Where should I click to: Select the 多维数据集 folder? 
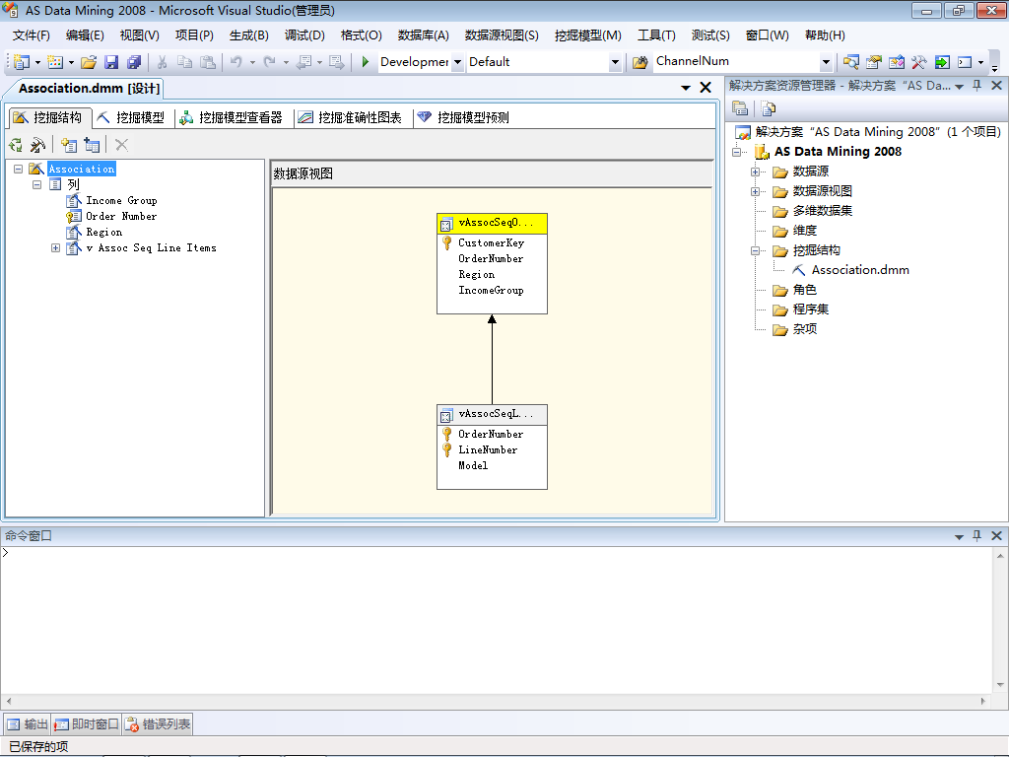point(823,211)
